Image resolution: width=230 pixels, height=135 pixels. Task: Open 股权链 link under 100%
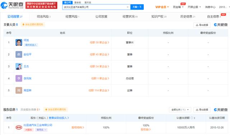pos(146,129)
